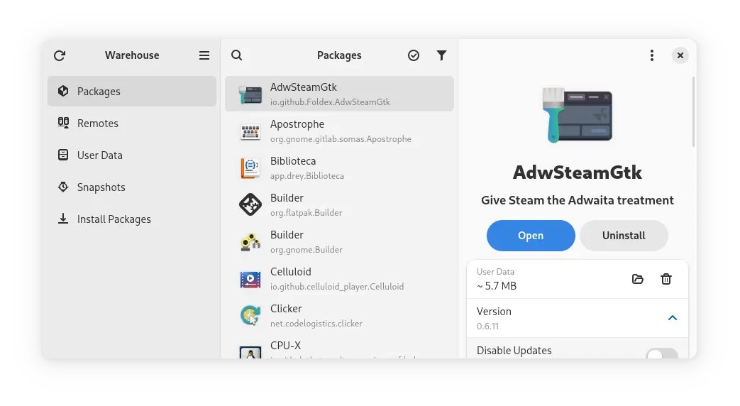740x406 pixels.
Task: Click the io.github.Foldex.AdwSteamGtk ID text
Action: 330,102
